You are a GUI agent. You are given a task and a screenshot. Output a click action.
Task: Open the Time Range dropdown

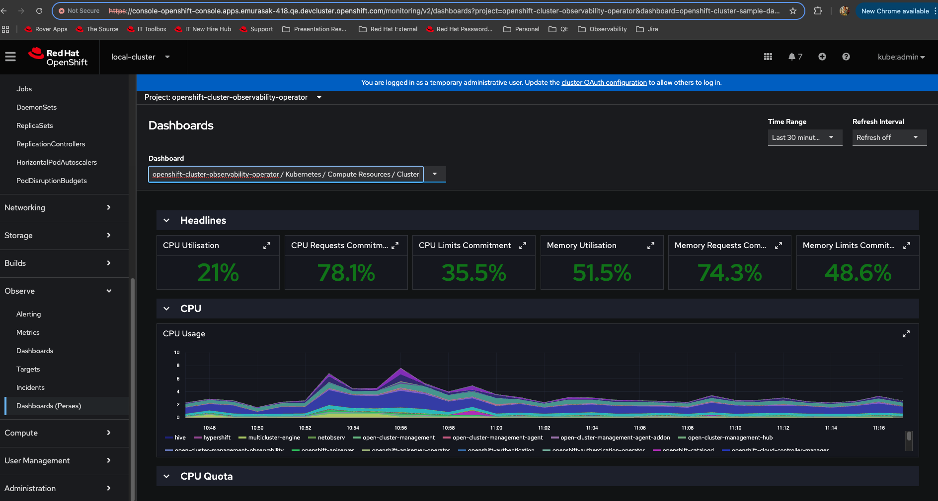click(804, 137)
